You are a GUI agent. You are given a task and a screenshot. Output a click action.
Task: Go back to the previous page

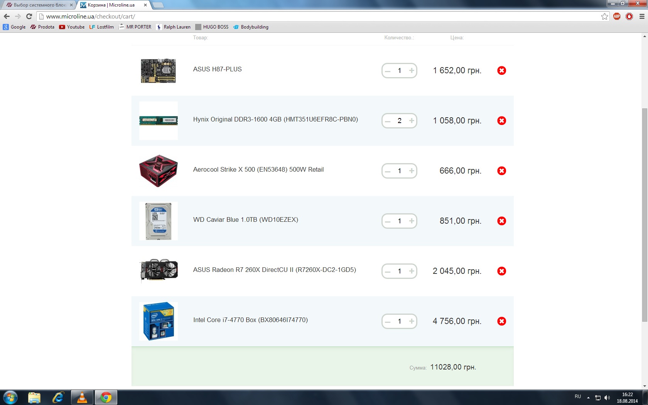coord(7,16)
